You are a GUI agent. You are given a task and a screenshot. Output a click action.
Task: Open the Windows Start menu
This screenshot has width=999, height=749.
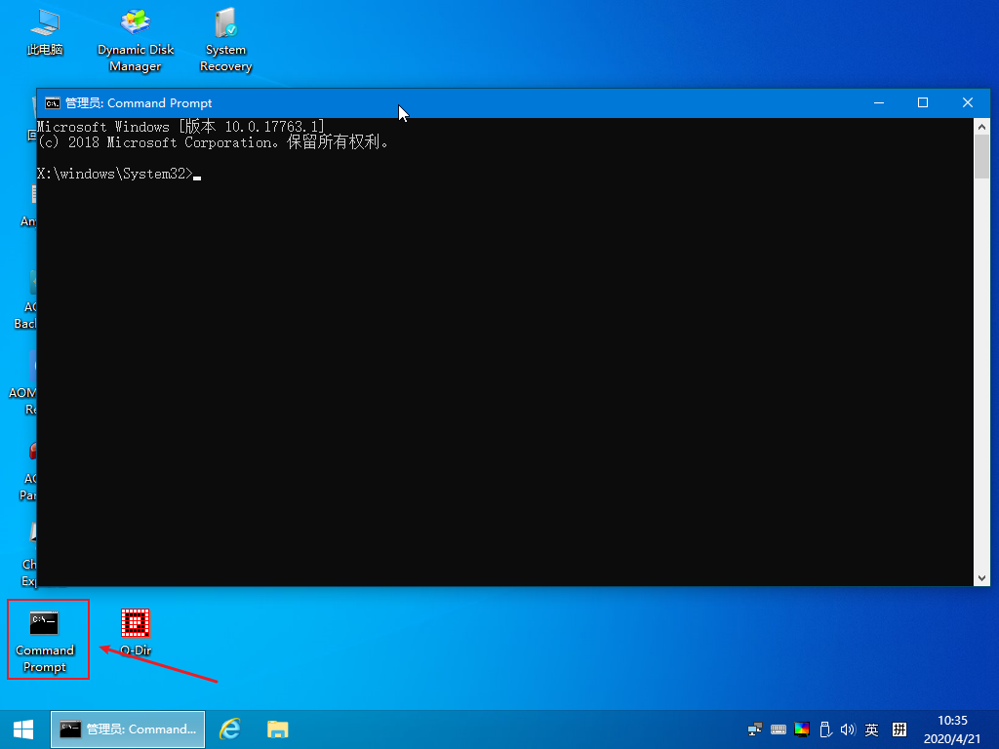tap(23, 729)
